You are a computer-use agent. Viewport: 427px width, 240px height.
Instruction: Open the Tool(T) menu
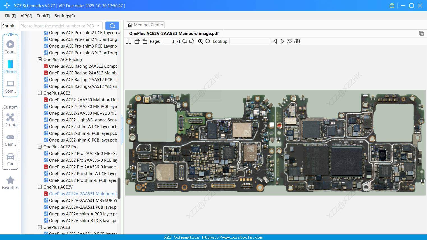click(43, 16)
